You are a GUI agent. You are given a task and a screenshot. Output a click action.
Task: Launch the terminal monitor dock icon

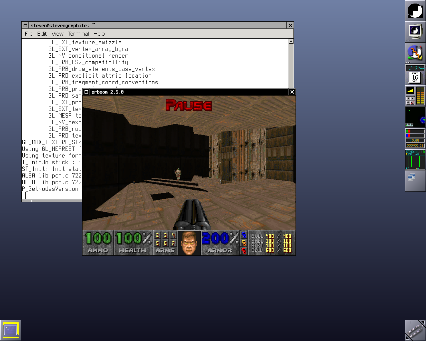(415, 32)
